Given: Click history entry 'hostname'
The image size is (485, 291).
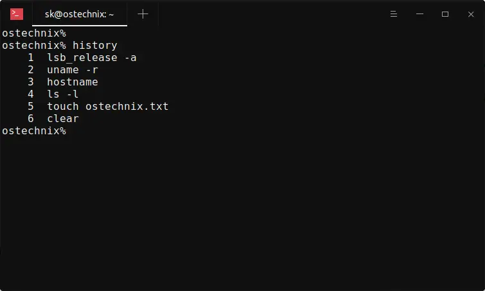Looking at the screenshot, I should (x=73, y=82).
